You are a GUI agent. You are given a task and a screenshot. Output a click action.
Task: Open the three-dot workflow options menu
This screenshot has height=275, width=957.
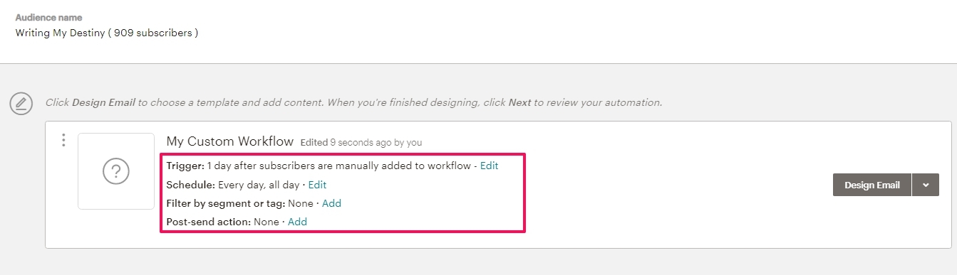pyautogui.click(x=63, y=140)
